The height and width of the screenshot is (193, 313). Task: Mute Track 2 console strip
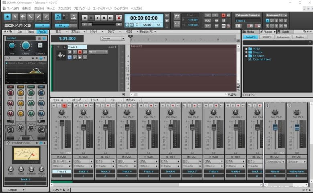pos(76,106)
